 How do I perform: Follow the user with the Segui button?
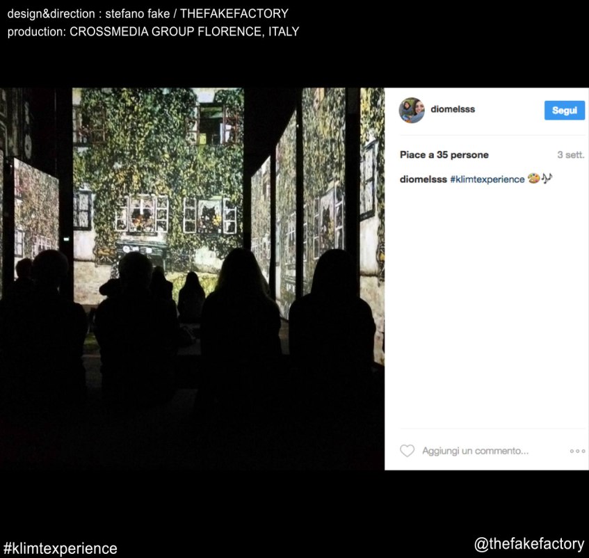click(565, 110)
